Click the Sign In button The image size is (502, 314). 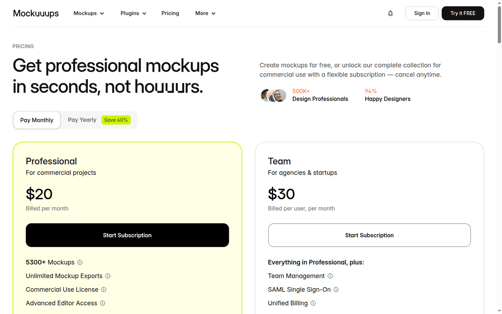click(422, 13)
